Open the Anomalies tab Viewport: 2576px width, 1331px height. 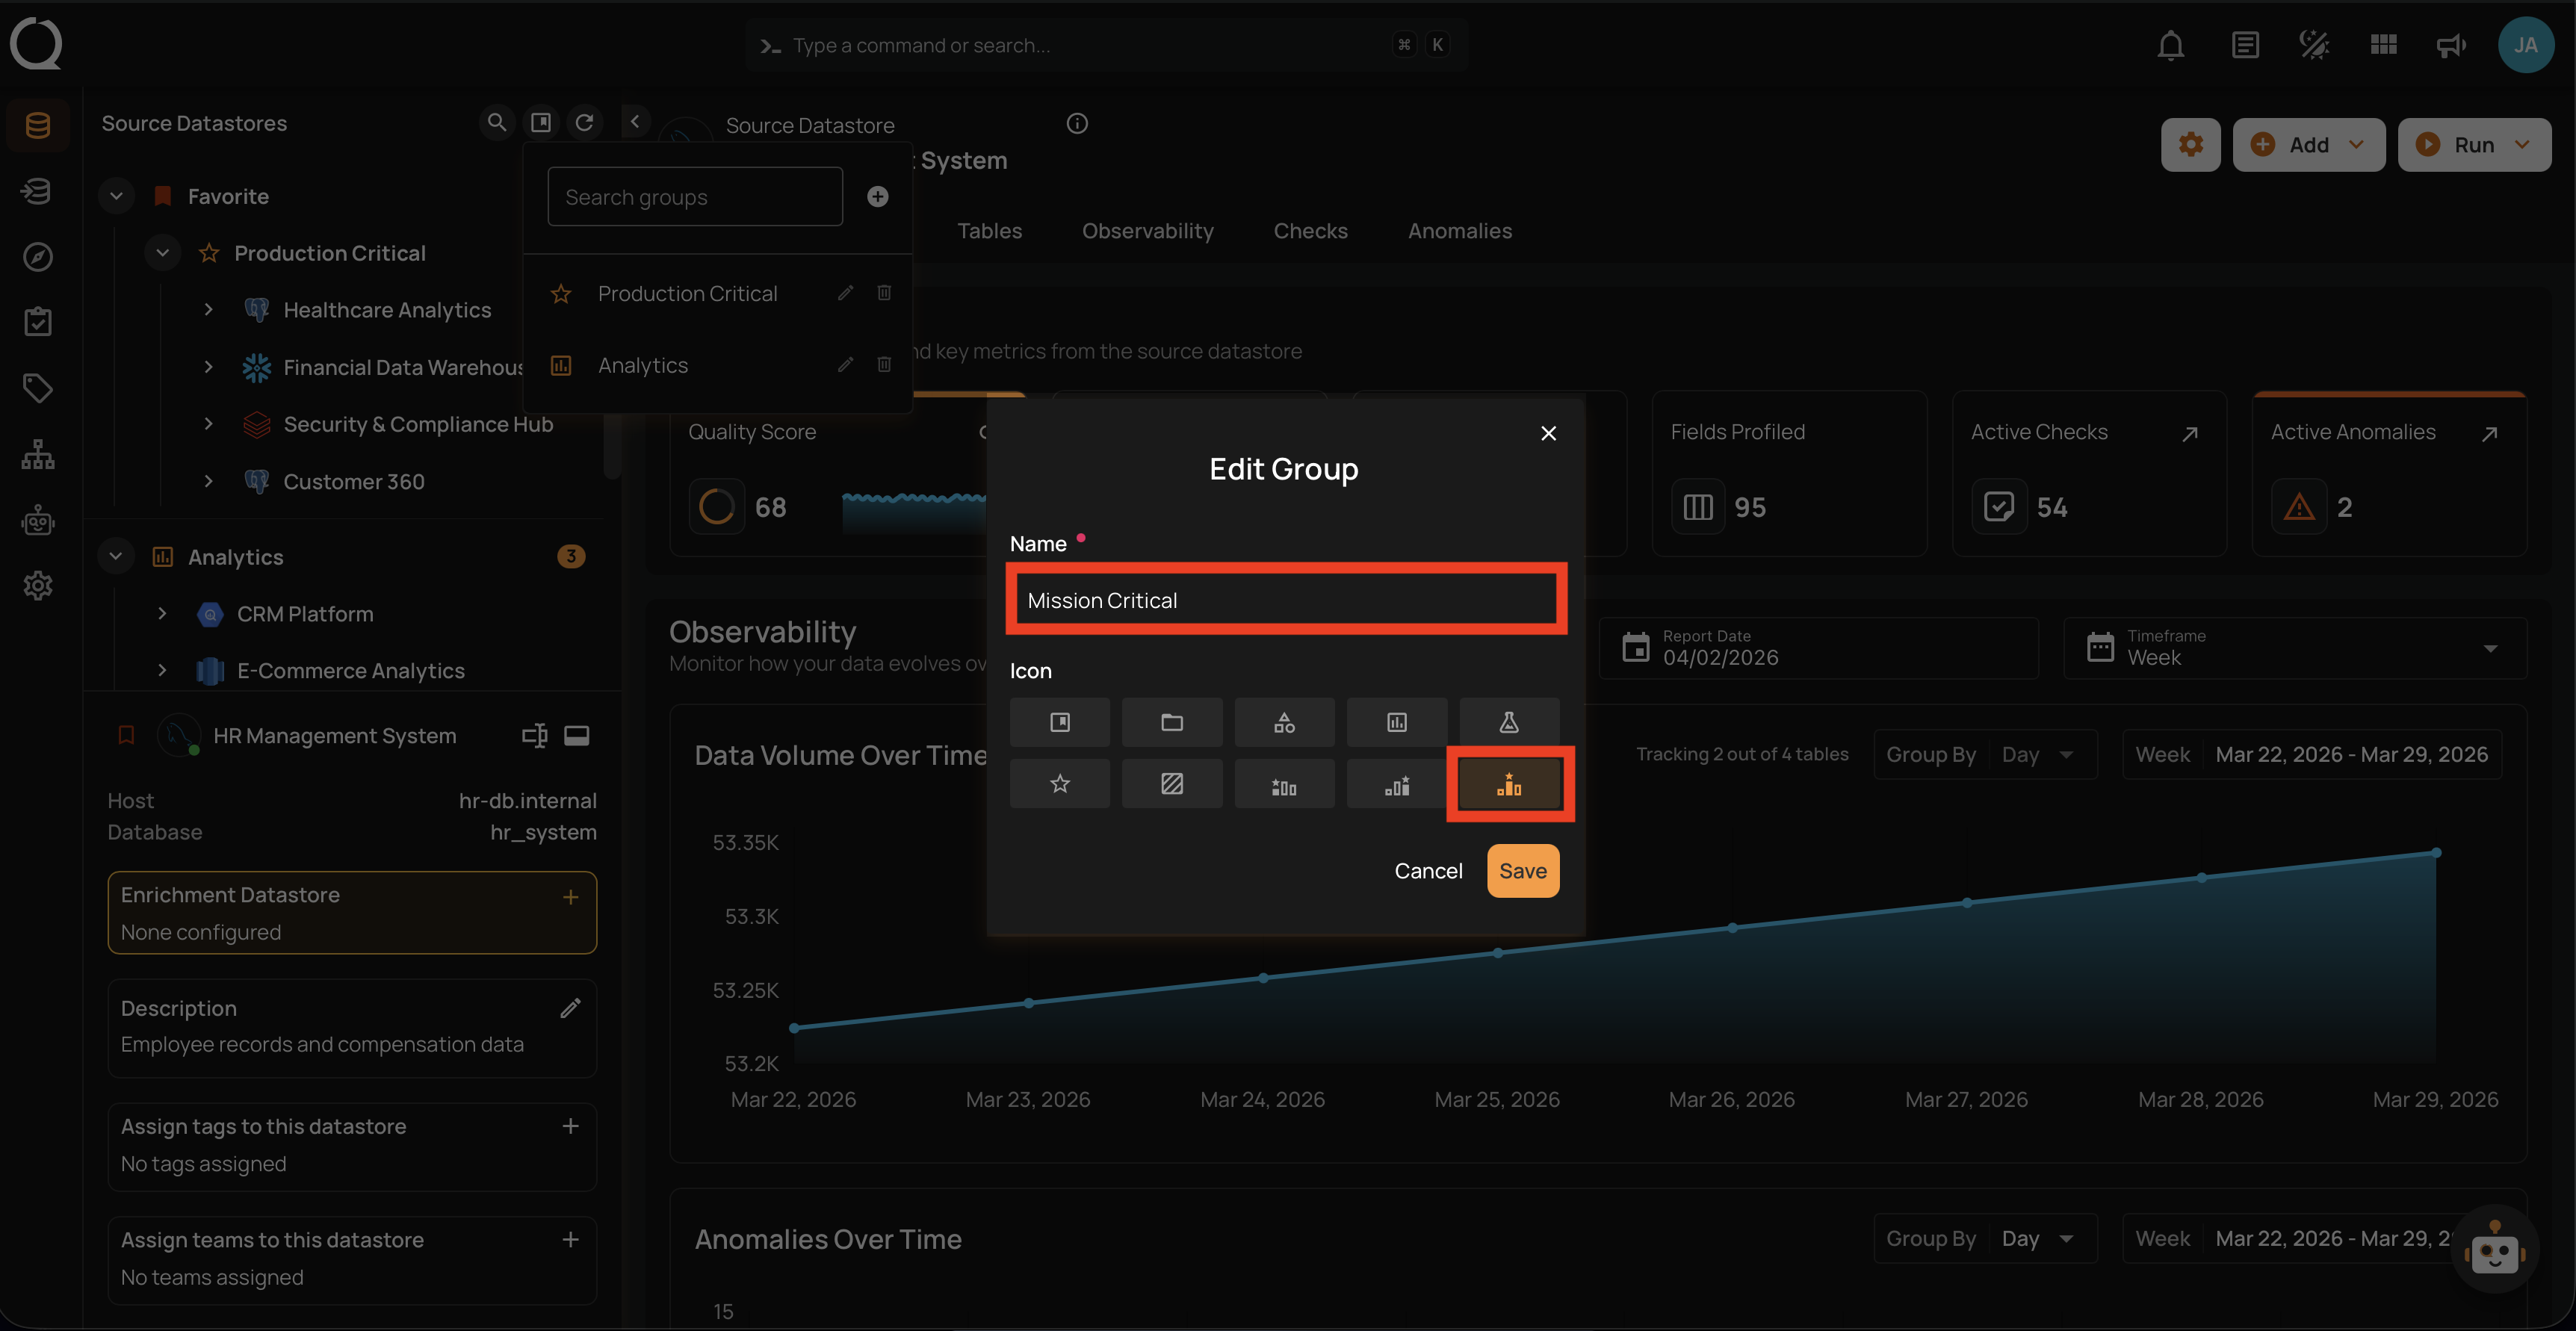[x=1459, y=231]
